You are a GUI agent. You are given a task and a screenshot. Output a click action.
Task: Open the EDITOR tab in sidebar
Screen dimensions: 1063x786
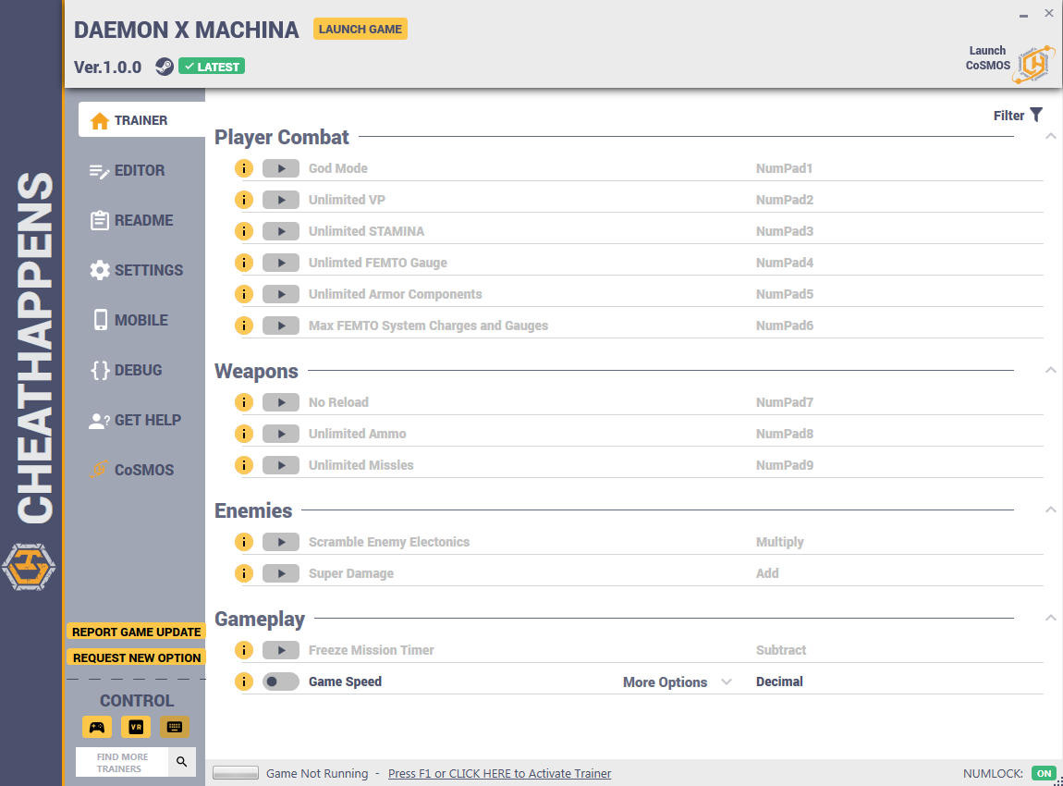click(x=127, y=170)
